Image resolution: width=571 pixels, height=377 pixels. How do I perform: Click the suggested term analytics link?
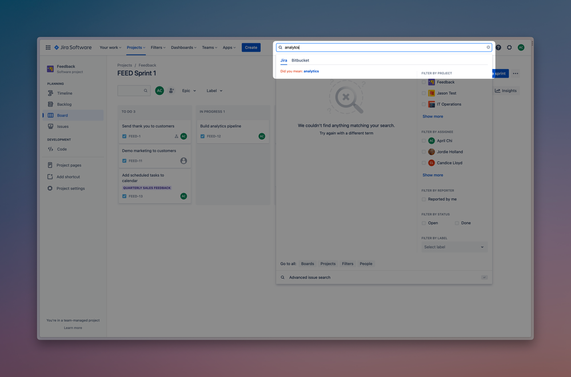coord(311,71)
